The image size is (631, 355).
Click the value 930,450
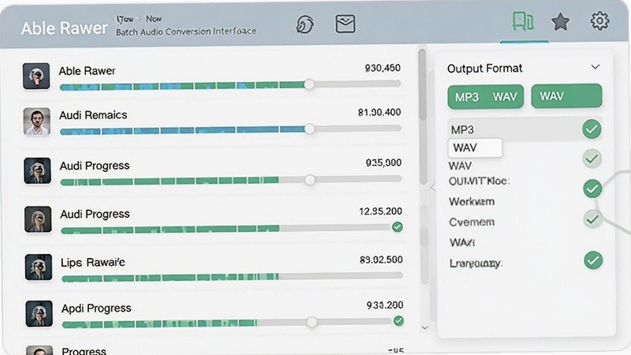pos(383,68)
